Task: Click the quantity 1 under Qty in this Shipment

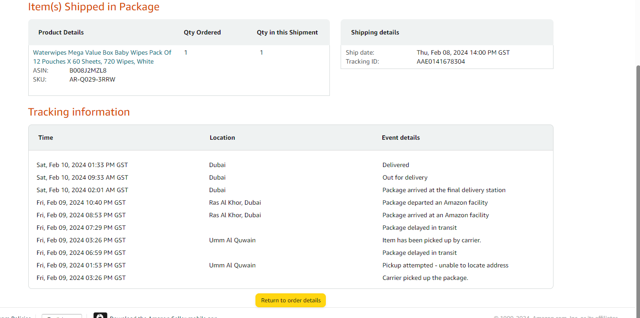Action: point(262,52)
